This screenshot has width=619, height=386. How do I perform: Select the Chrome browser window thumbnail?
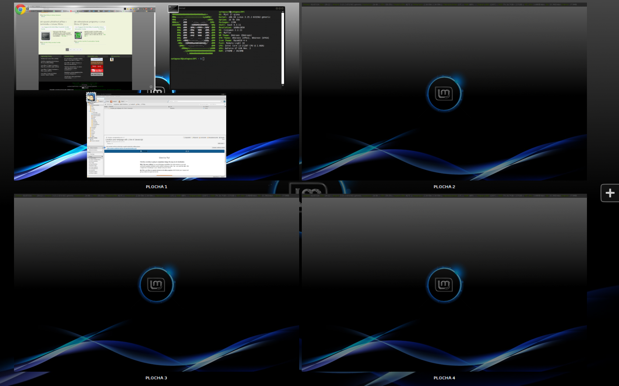click(x=85, y=48)
